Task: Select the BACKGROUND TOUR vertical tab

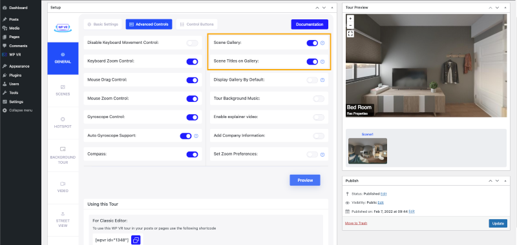Action: 63,155
